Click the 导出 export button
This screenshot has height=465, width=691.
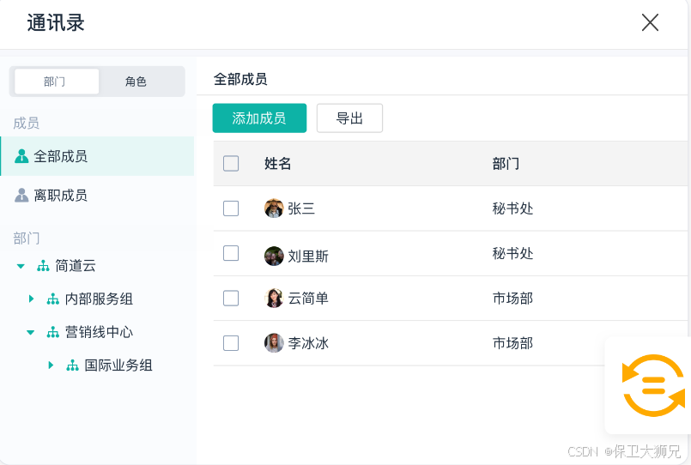click(x=349, y=118)
